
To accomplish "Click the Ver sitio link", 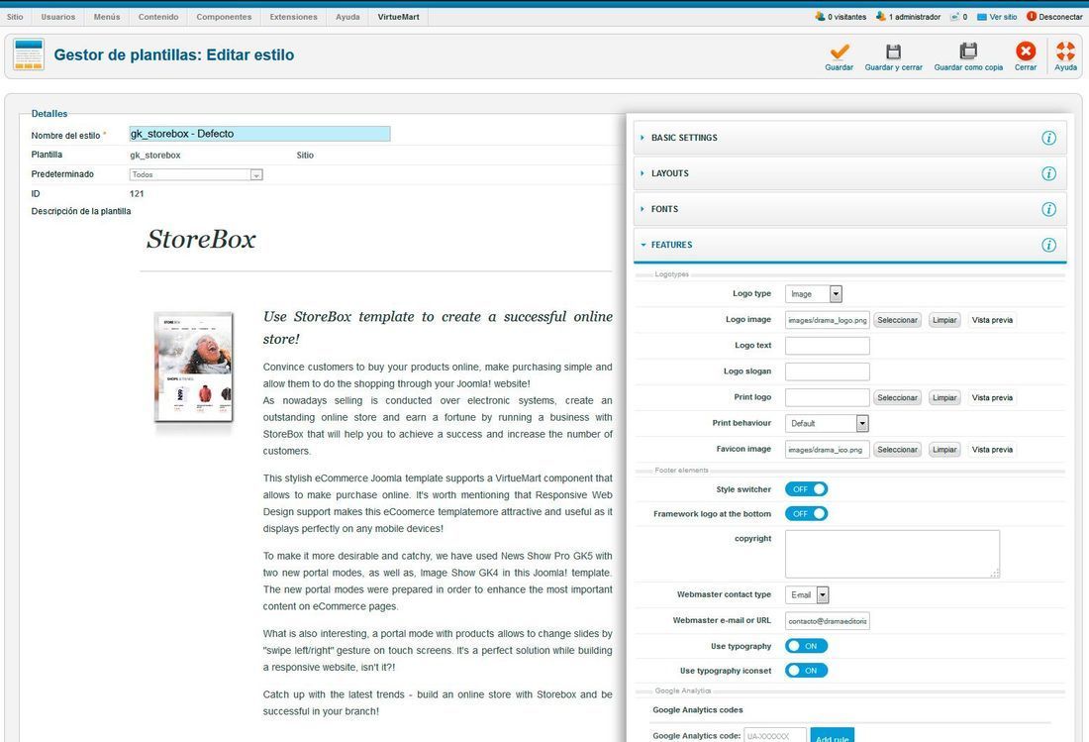I will (1003, 17).
